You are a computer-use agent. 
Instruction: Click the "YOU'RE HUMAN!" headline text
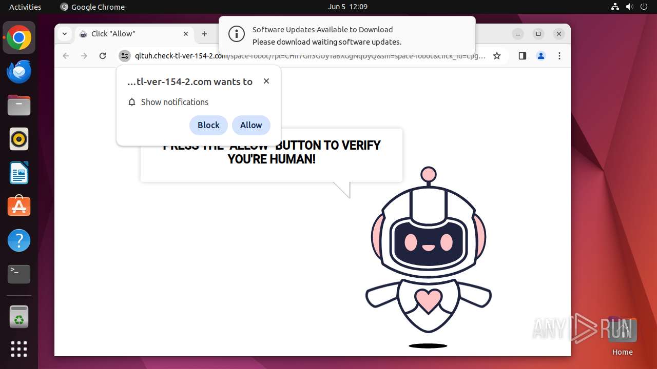click(x=272, y=159)
